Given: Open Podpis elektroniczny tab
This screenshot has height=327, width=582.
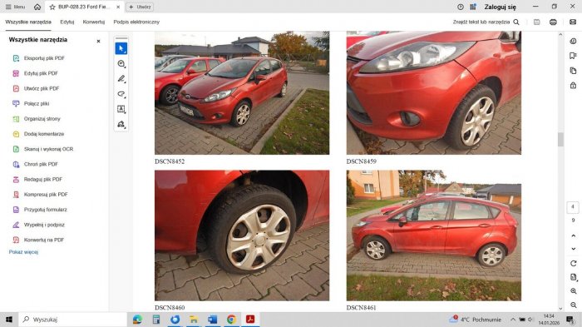Looking at the screenshot, I should [136, 22].
